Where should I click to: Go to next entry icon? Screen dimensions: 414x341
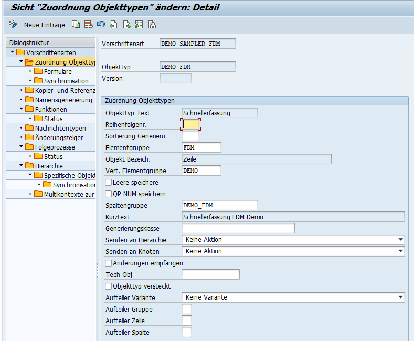pos(126,25)
